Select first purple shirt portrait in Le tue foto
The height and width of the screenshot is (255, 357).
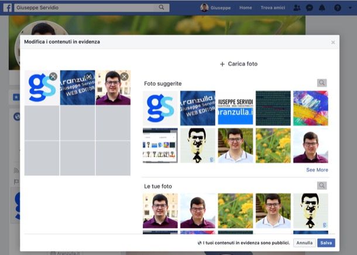tap(160, 211)
